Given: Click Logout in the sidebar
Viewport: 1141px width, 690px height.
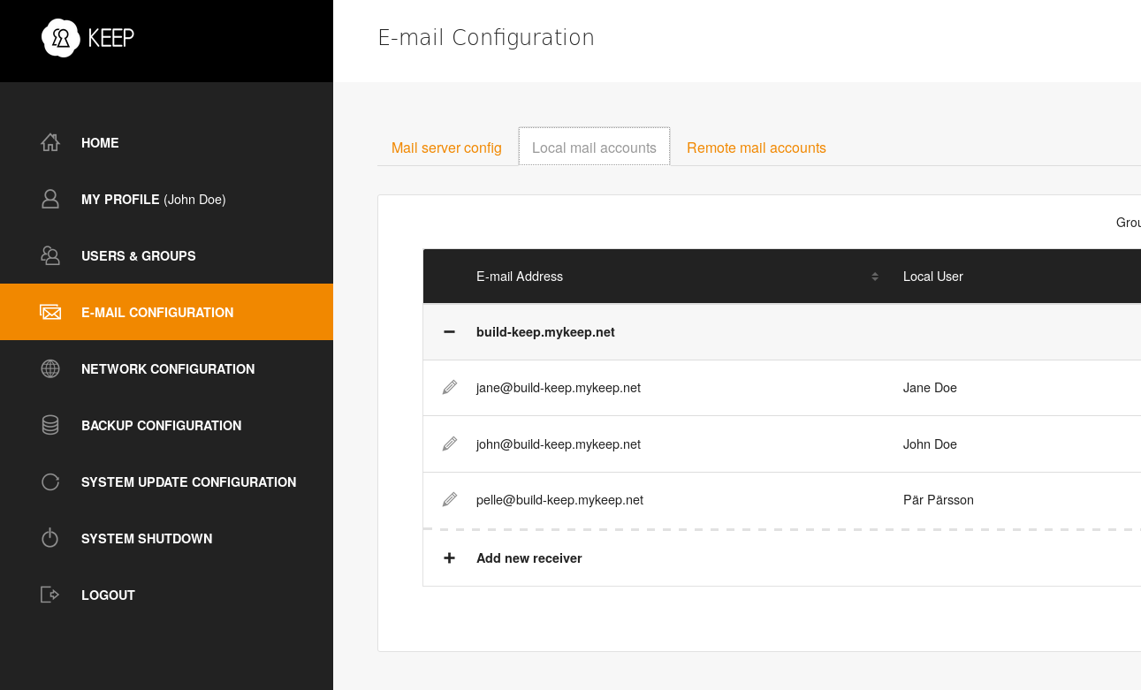Looking at the screenshot, I should pyautogui.click(x=108, y=595).
